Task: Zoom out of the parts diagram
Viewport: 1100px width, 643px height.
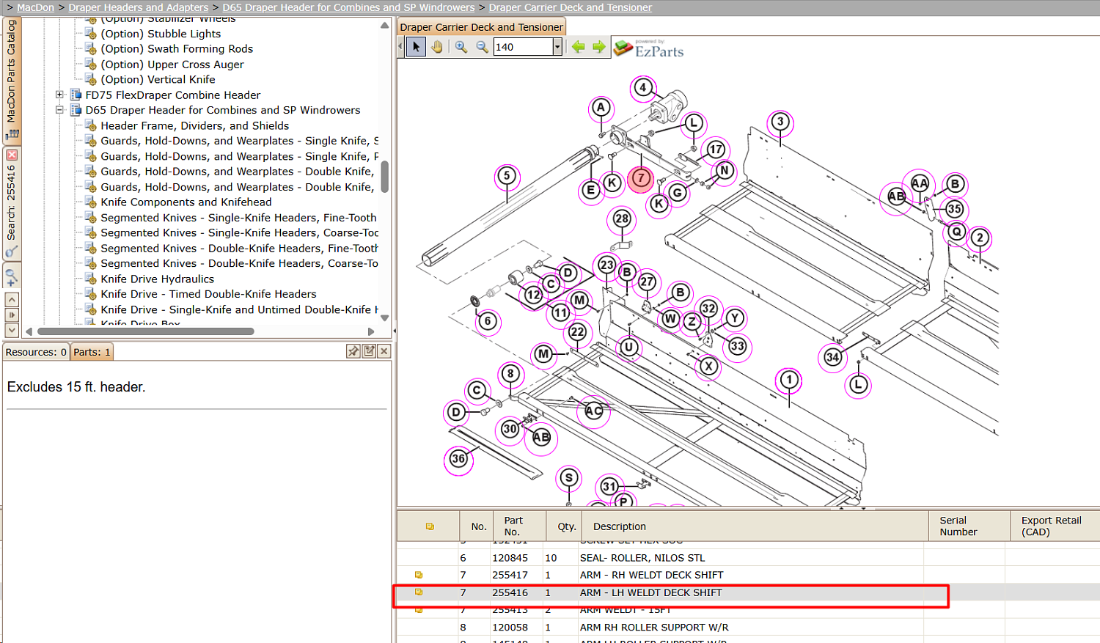Action: coord(482,47)
